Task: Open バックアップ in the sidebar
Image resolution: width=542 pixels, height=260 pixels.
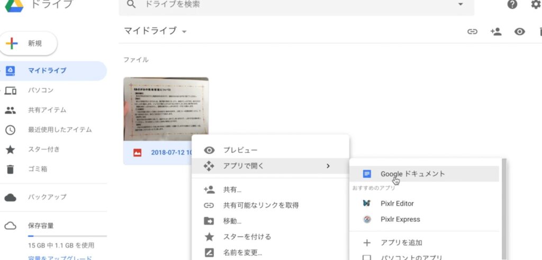Action: click(x=47, y=197)
